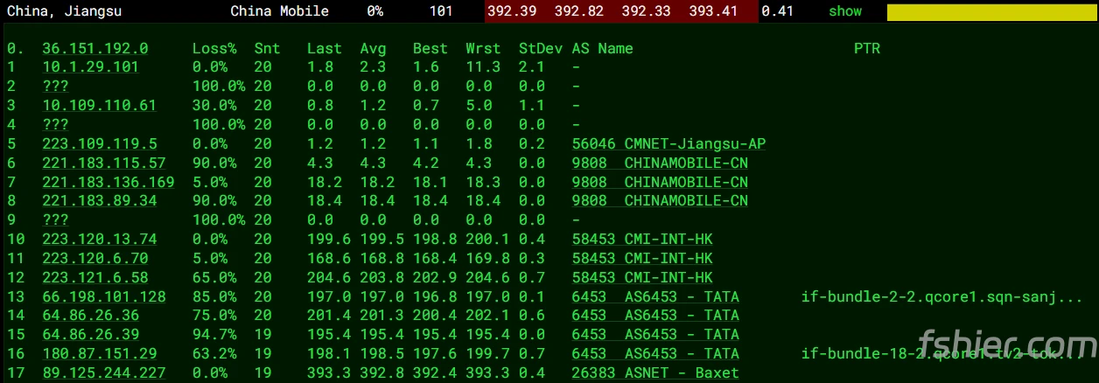Click the 'Loss%' column header
The image size is (1099, 383).
tap(214, 49)
